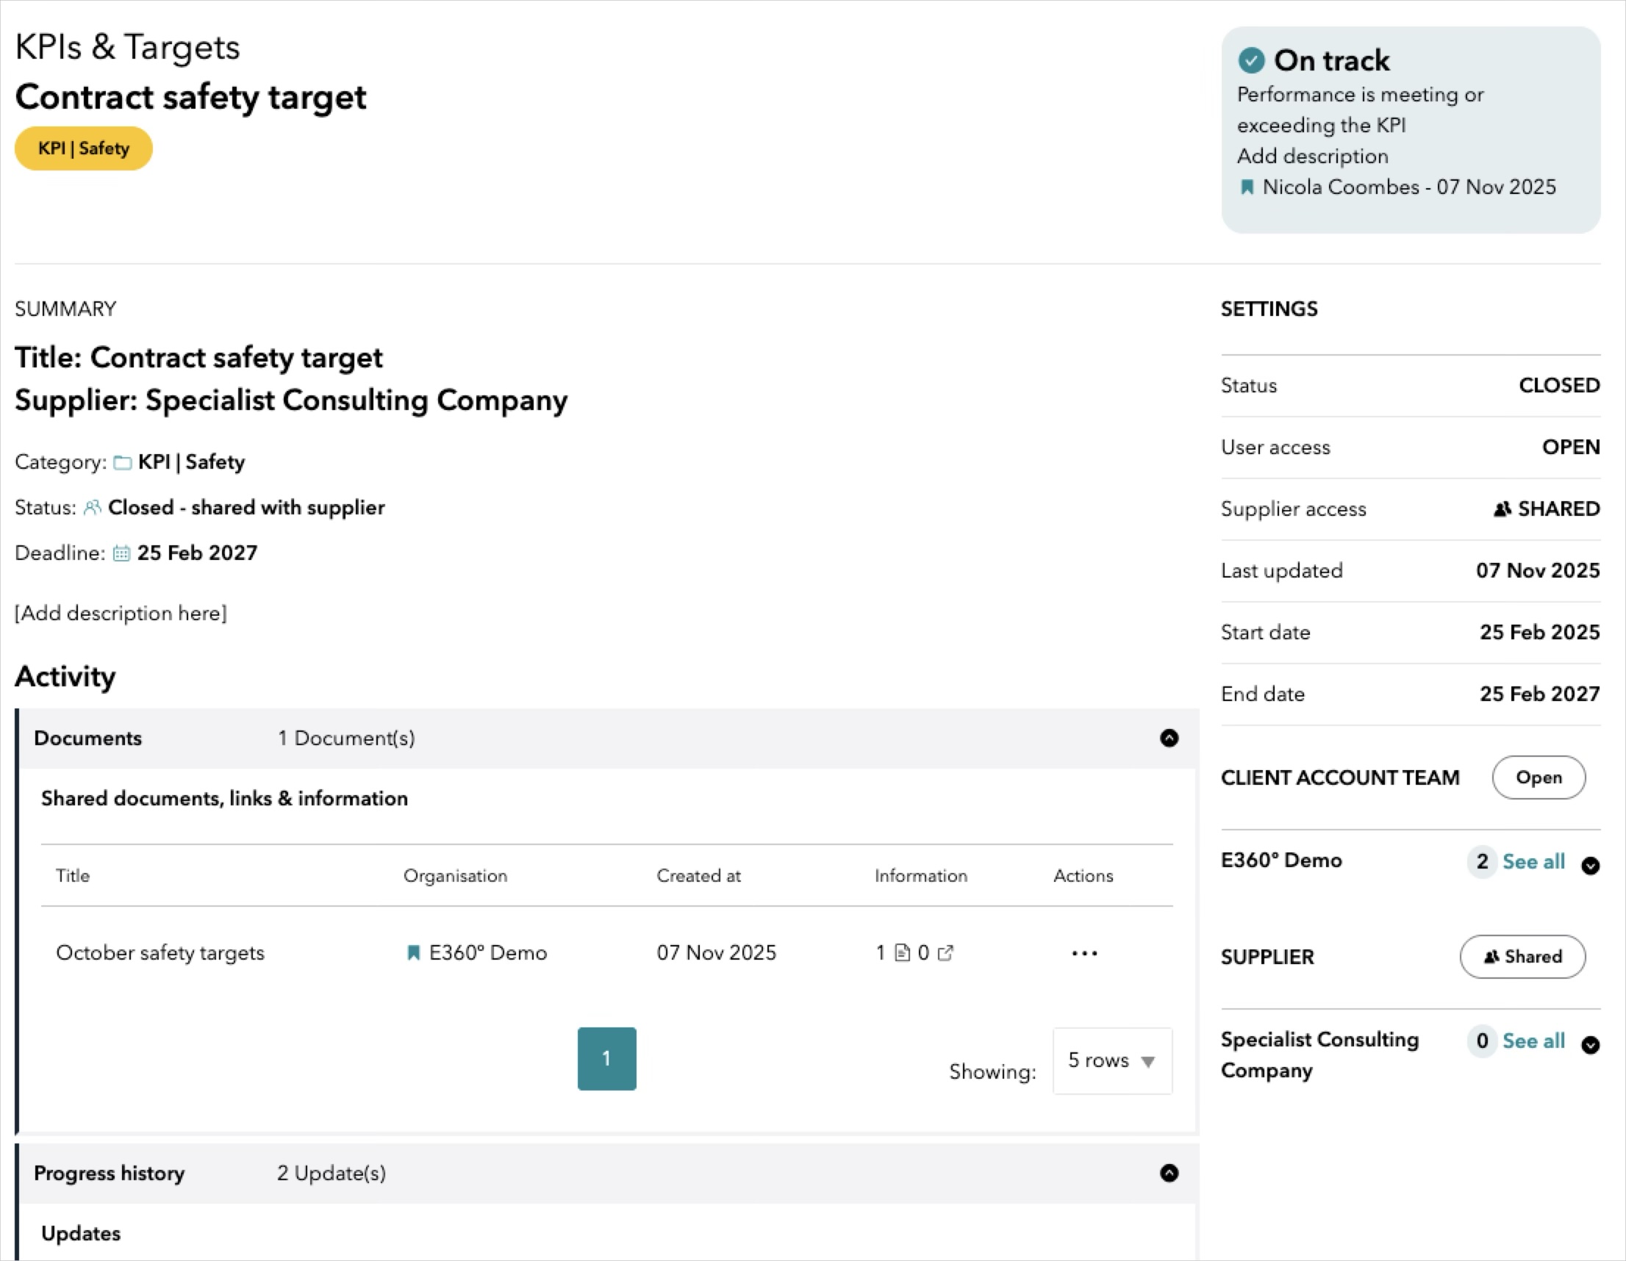Go to page 1 of documents
The image size is (1626, 1261).
(x=606, y=1059)
